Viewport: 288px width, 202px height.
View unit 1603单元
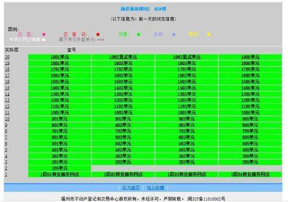[x=187, y=76]
